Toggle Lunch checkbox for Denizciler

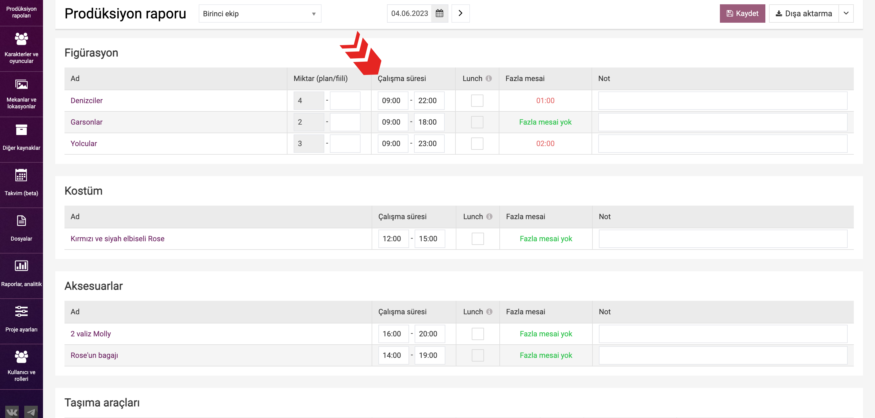[477, 100]
